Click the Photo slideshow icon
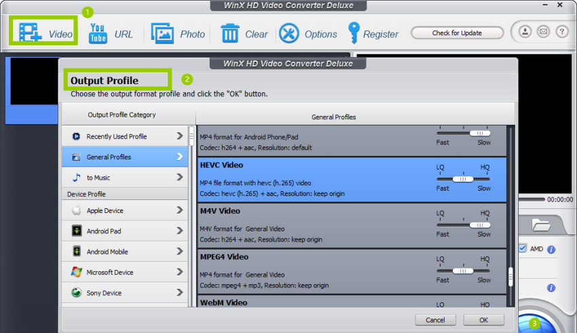 162,33
